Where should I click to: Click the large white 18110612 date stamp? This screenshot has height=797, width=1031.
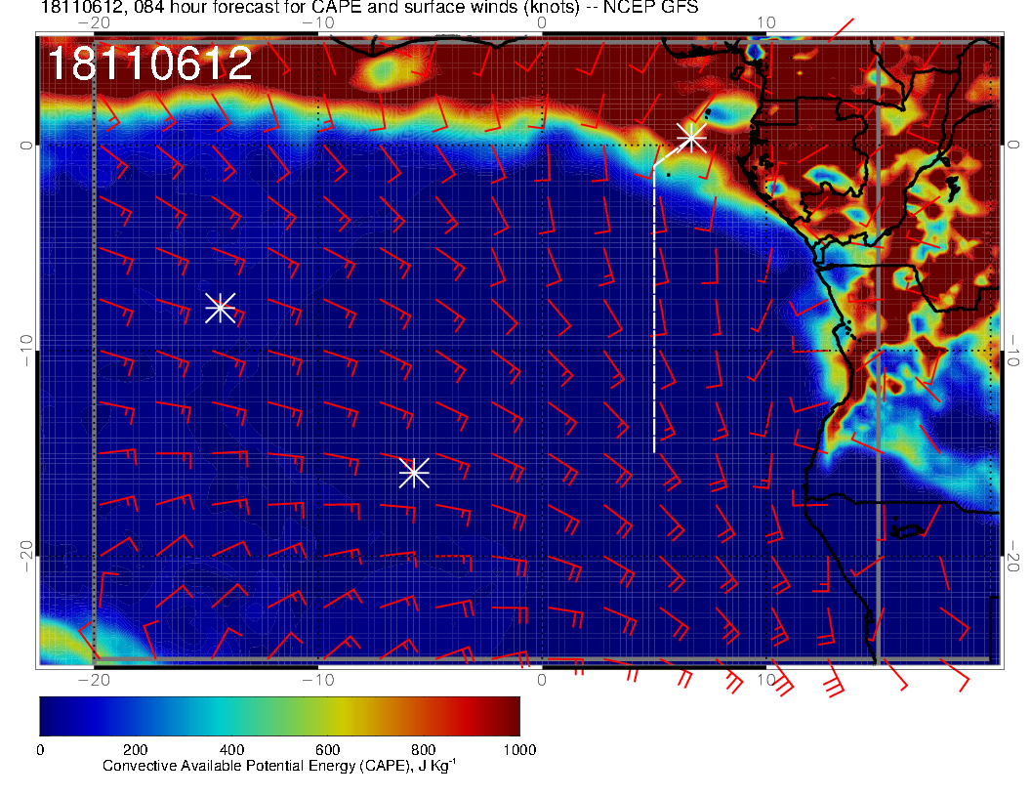tap(149, 64)
